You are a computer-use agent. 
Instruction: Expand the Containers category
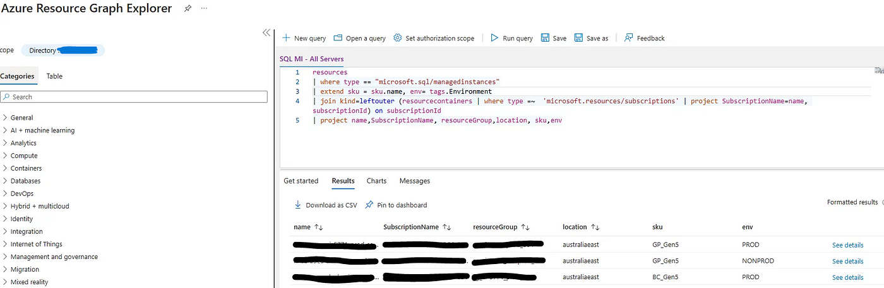pyautogui.click(x=5, y=168)
